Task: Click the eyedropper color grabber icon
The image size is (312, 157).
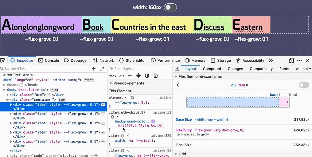Action: [102, 69]
